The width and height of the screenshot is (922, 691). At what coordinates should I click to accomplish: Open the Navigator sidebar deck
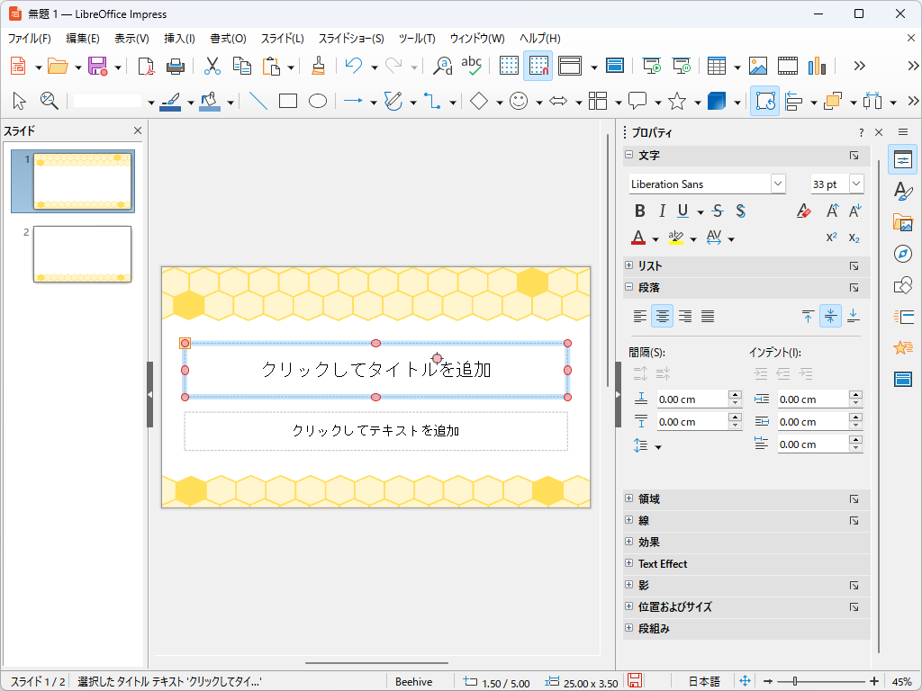point(902,254)
